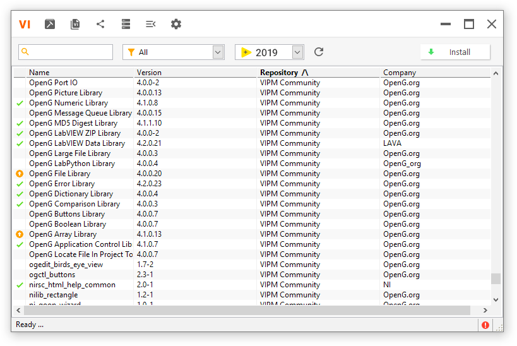Click the installed checkmark beside OpenG Numeric Library
517x346 pixels.
[x=20, y=103]
